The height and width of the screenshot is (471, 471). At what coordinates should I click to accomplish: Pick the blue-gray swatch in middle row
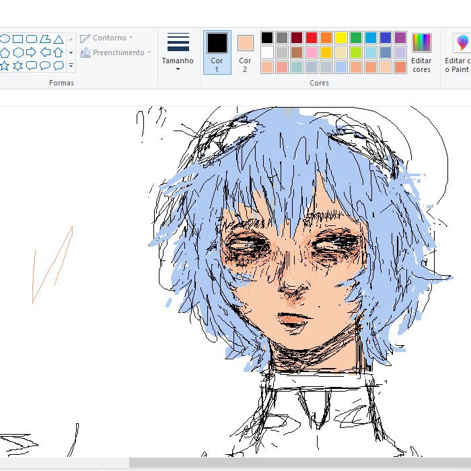coord(386,52)
